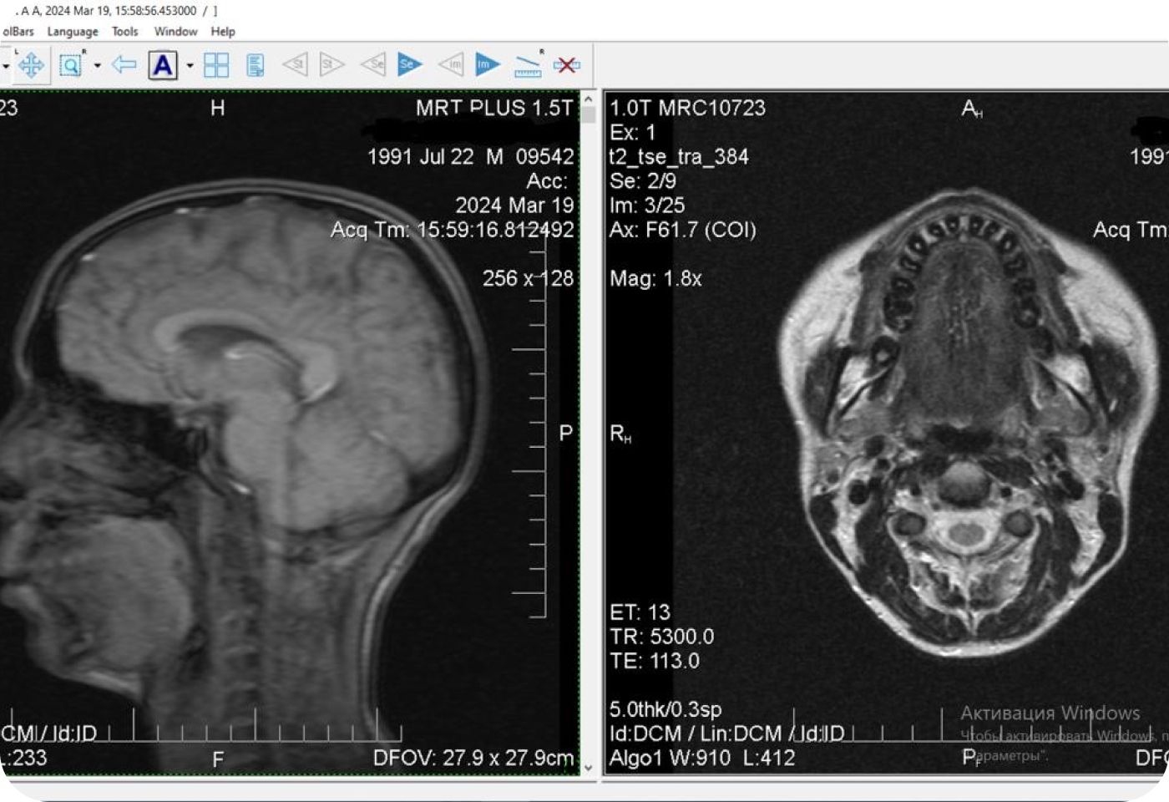
Task: Click the scrollbar down arrow of left pane
Action: [x=589, y=768]
